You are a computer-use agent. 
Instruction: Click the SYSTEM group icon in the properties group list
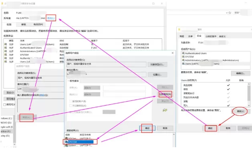[x=183, y=57]
